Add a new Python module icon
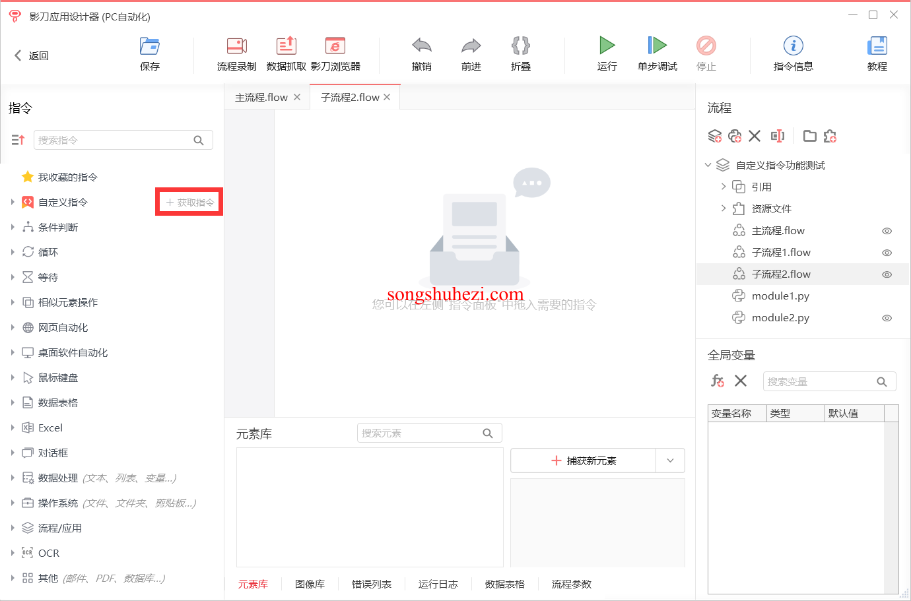The width and height of the screenshot is (911, 601). tap(735, 136)
